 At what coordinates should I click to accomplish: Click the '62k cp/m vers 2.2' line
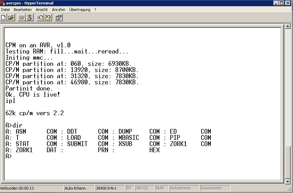(35, 113)
